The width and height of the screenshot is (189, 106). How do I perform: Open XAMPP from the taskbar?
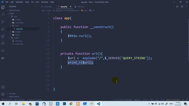point(78,104)
